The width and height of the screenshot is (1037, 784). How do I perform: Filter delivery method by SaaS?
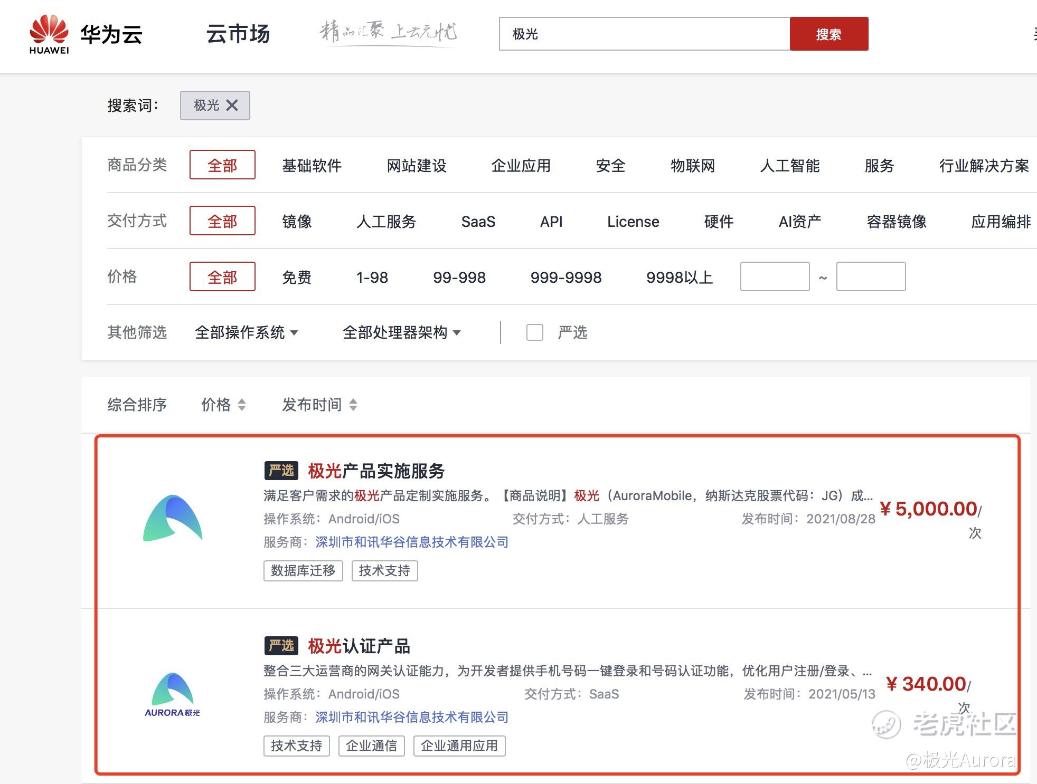(x=478, y=222)
